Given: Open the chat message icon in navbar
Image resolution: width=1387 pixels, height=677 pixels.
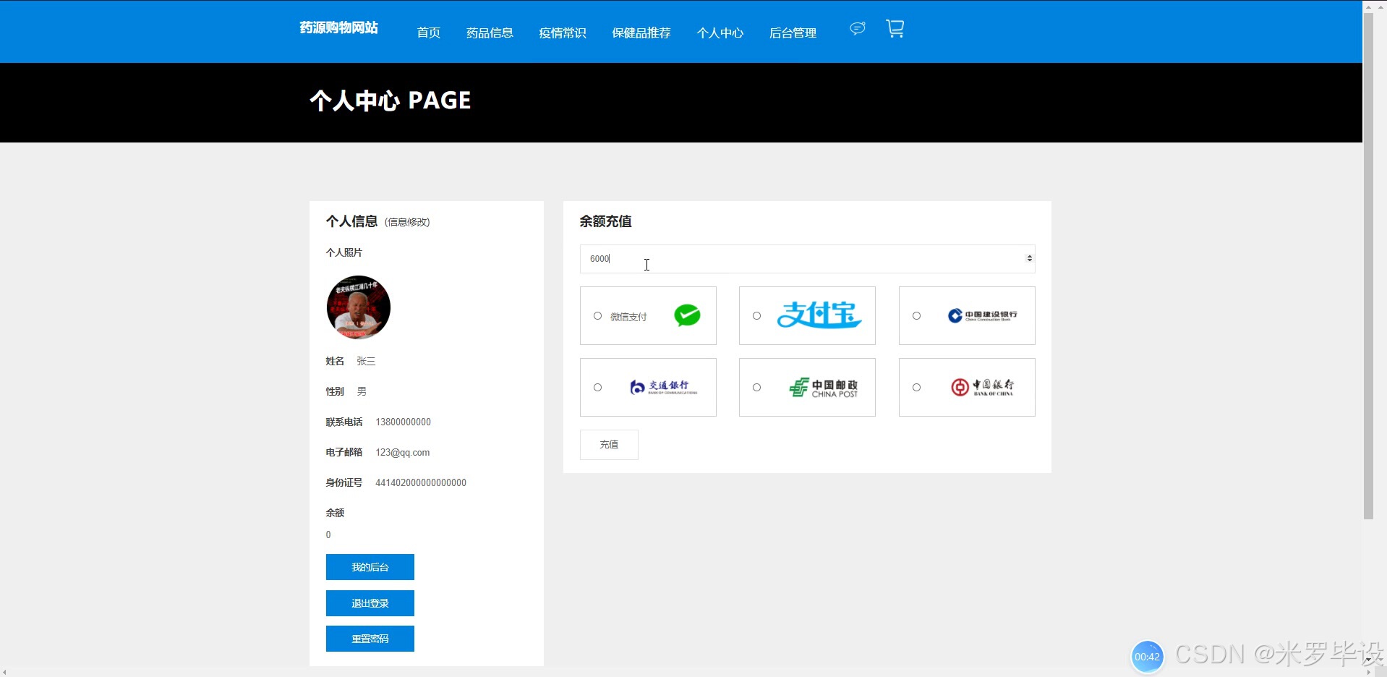Looking at the screenshot, I should 857,28.
